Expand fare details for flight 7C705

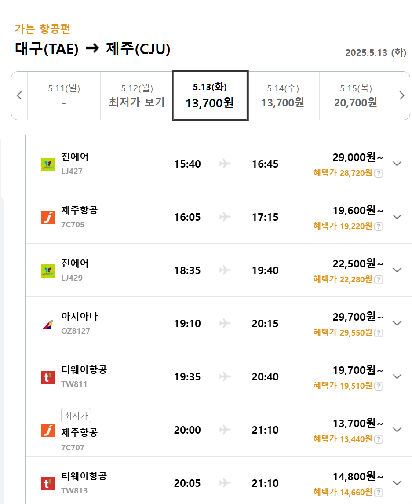(x=397, y=217)
